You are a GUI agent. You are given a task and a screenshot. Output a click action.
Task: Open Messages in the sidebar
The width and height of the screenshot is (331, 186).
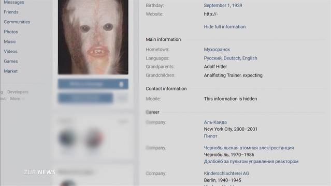coord(14,2)
